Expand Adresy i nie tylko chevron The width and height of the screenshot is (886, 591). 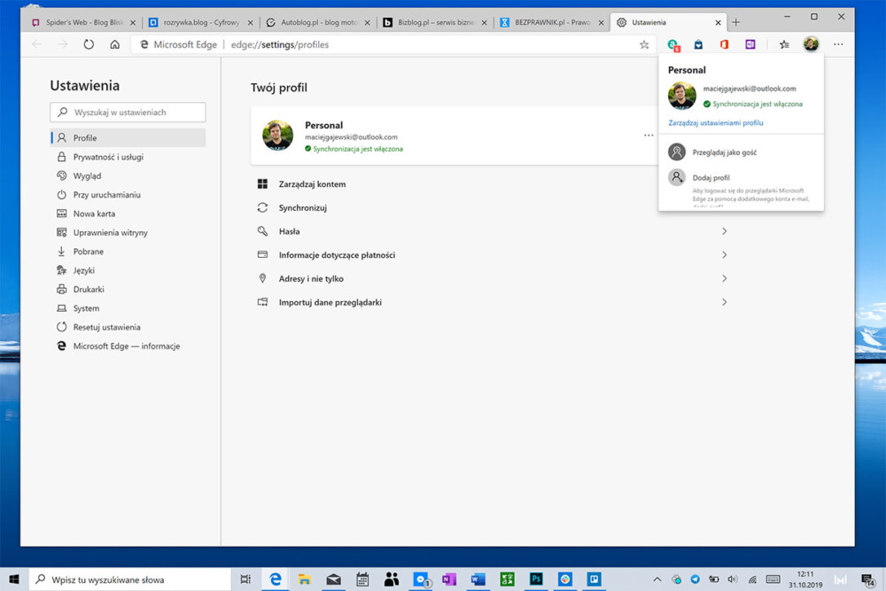724,278
